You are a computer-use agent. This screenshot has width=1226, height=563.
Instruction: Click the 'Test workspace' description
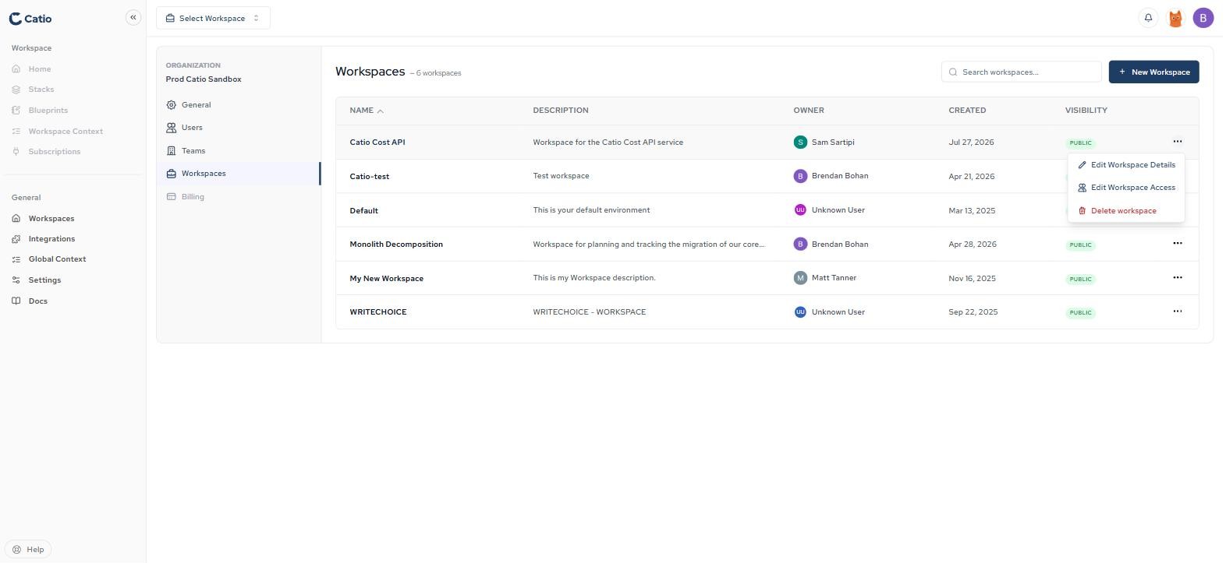click(561, 176)
